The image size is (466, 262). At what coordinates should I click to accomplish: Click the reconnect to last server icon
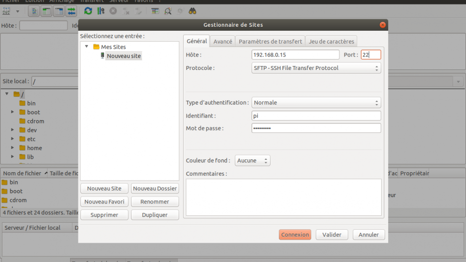pyautogui.click(x=138, y=11)
